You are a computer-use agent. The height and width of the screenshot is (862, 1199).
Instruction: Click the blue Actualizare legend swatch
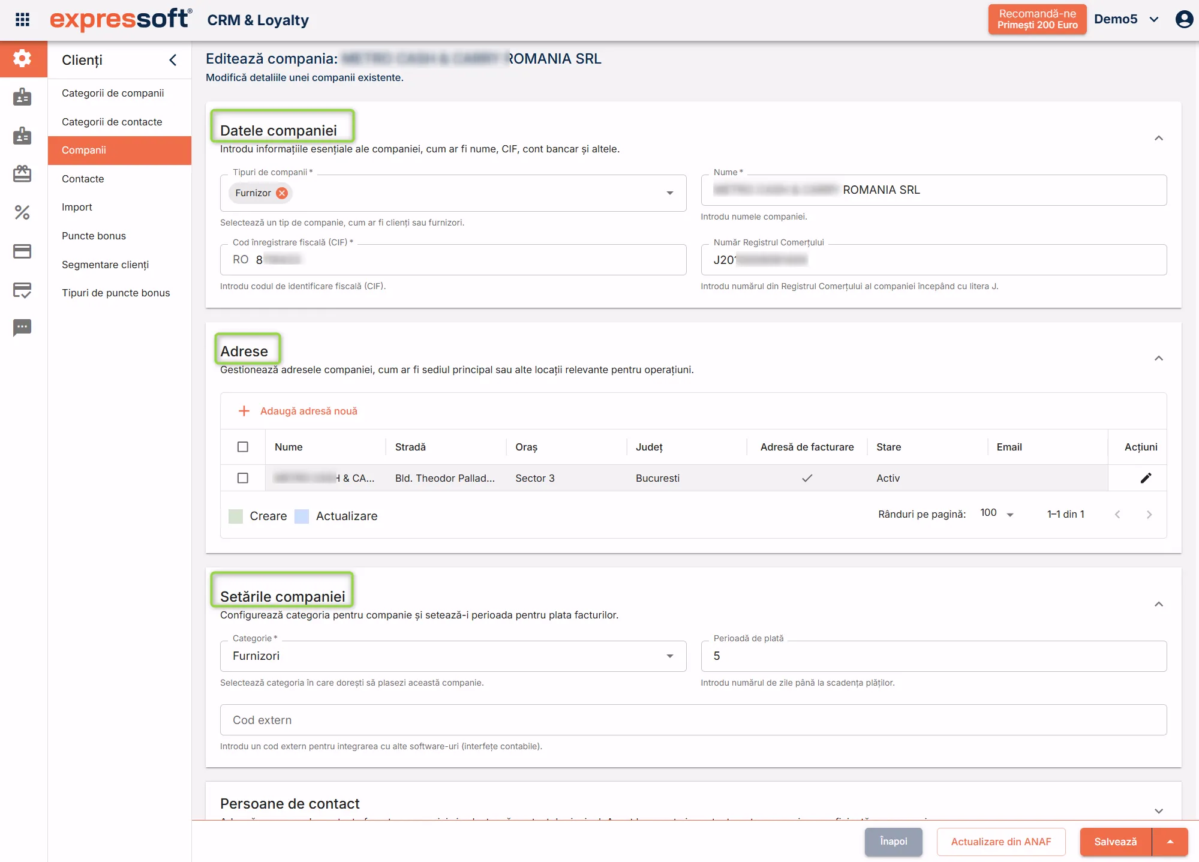coord(302,516)
